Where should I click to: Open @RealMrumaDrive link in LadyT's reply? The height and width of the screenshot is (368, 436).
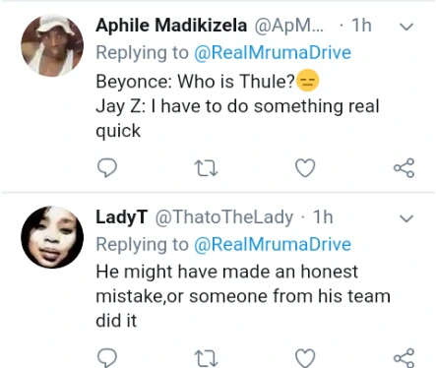click(x=273, y=244)
